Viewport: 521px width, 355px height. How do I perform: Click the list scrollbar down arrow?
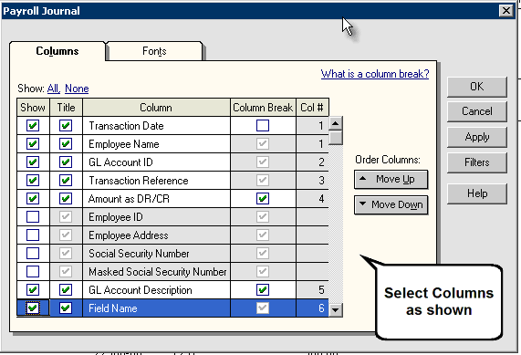(x=336, y=310)
